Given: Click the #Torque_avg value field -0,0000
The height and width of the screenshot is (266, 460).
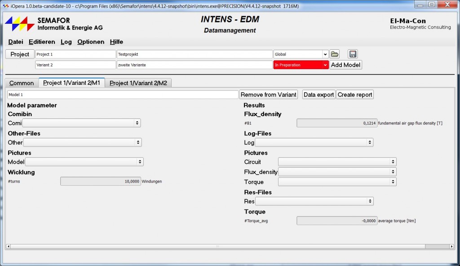Looking at the screenshot, I should pos(337,221).
